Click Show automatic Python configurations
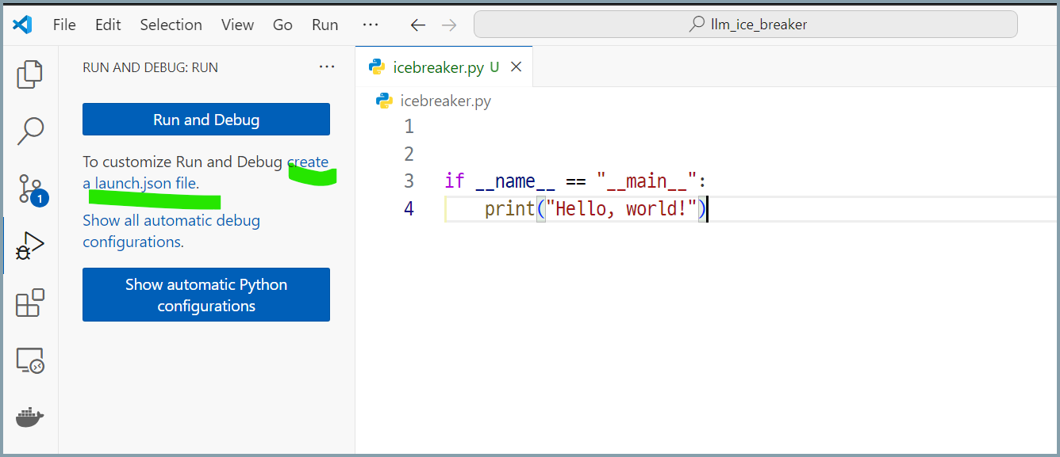This screenshot has height=457, width=1060. click(205, 295)
